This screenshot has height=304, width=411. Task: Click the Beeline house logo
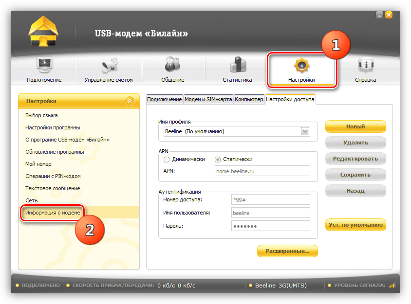(x=43, y=32)
